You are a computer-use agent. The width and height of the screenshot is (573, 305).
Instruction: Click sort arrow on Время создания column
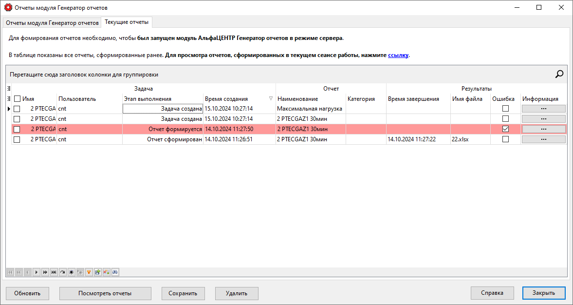pos(271,98)
